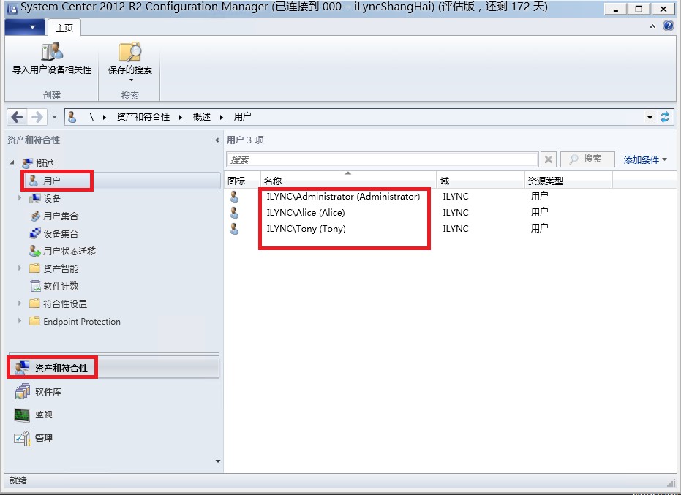
Task: Collapse the 概述 tree node
Action: pos(12,163)
